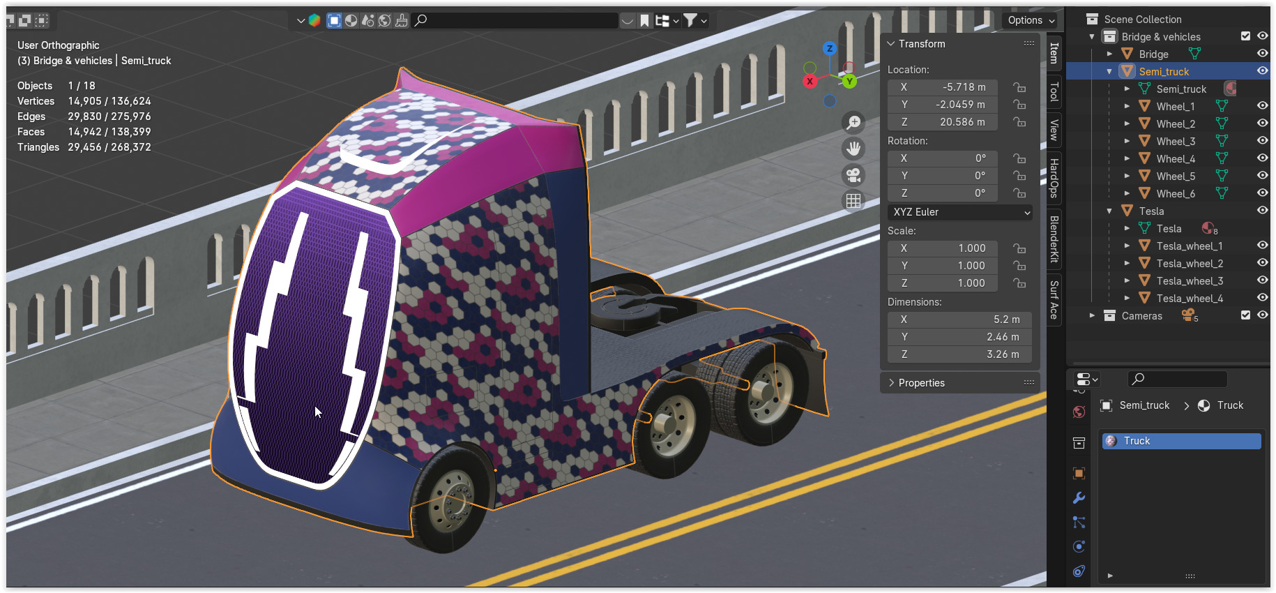Click the bookmark icon in header
Viewport: 1276px width, 593px height.
644,21
